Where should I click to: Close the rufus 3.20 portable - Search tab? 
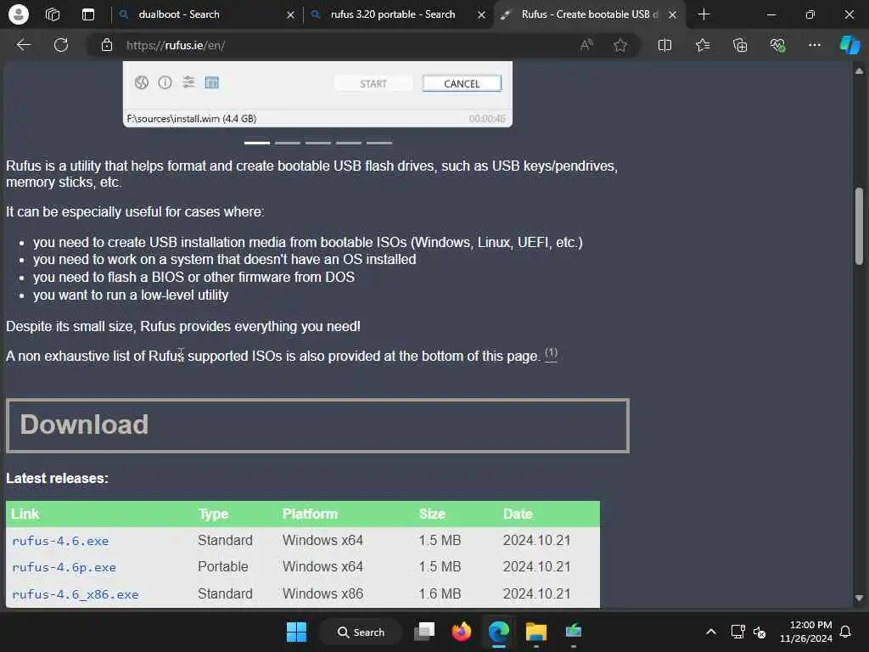pos(481,15)
